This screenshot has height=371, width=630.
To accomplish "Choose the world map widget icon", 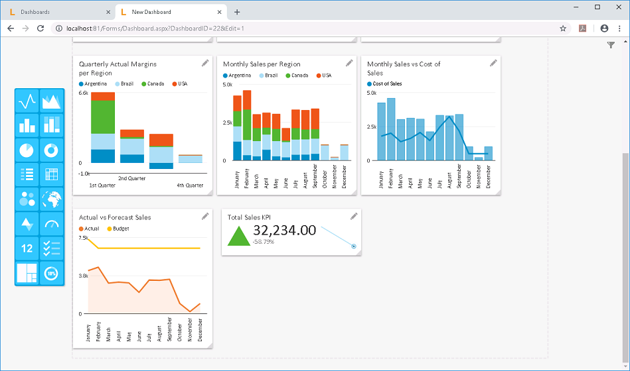I will [x=52, y=199].
